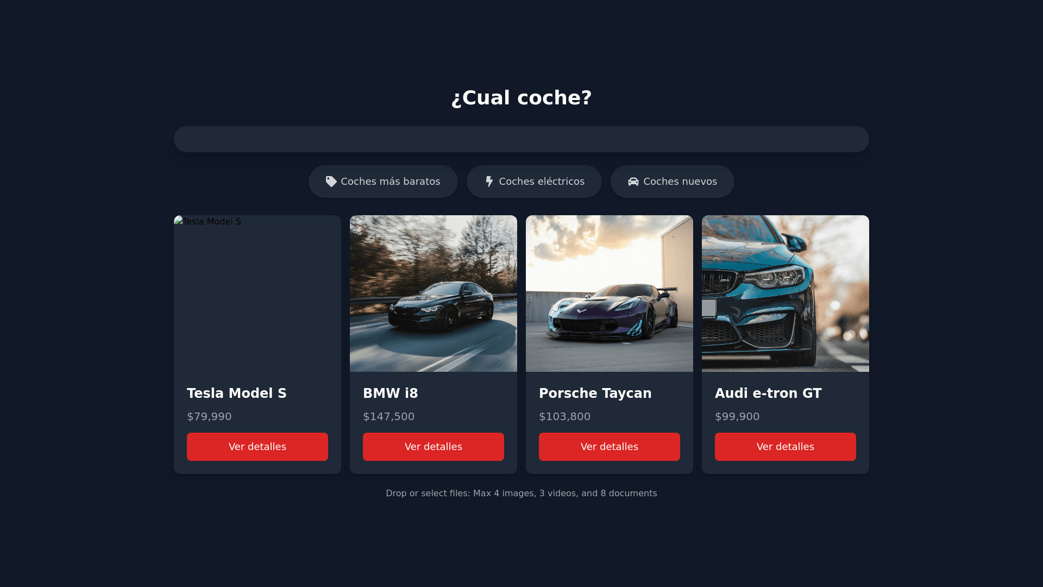The height and width of the screenshot is (587, 1043).
Task: Click the Audi e-tron GT title
Action: pos(768,394)
